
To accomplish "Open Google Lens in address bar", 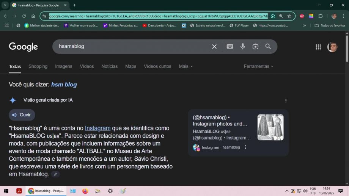I will point(273,16).
